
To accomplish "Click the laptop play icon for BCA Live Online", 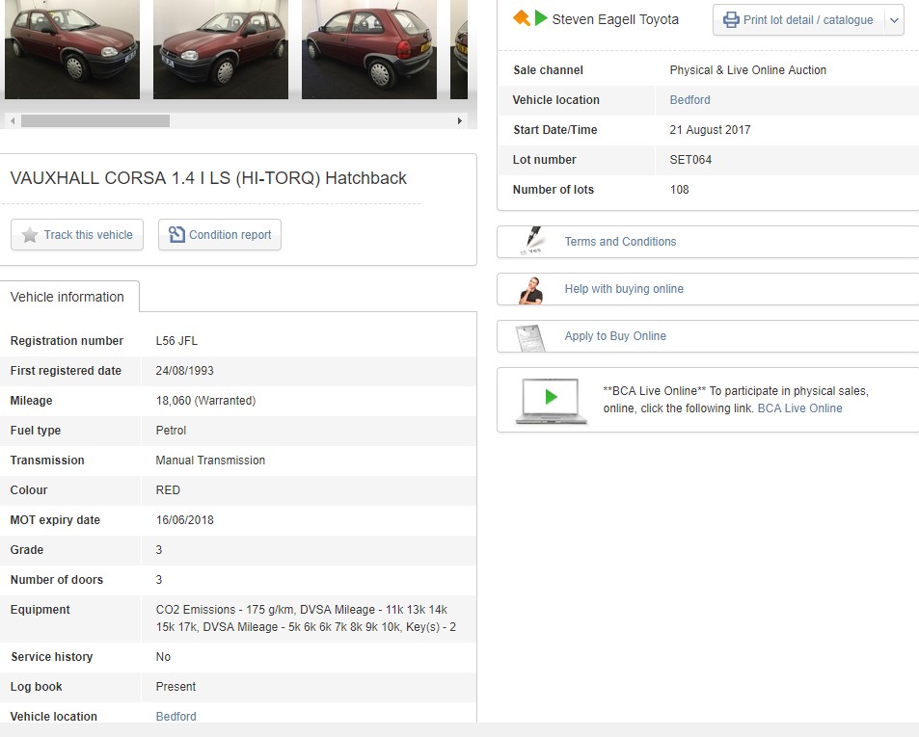I will point(551,401).
